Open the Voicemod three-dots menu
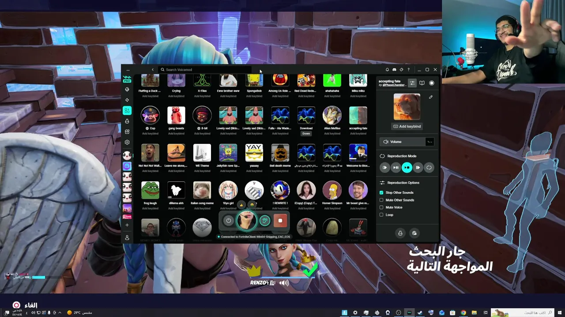 coord(128,70)
